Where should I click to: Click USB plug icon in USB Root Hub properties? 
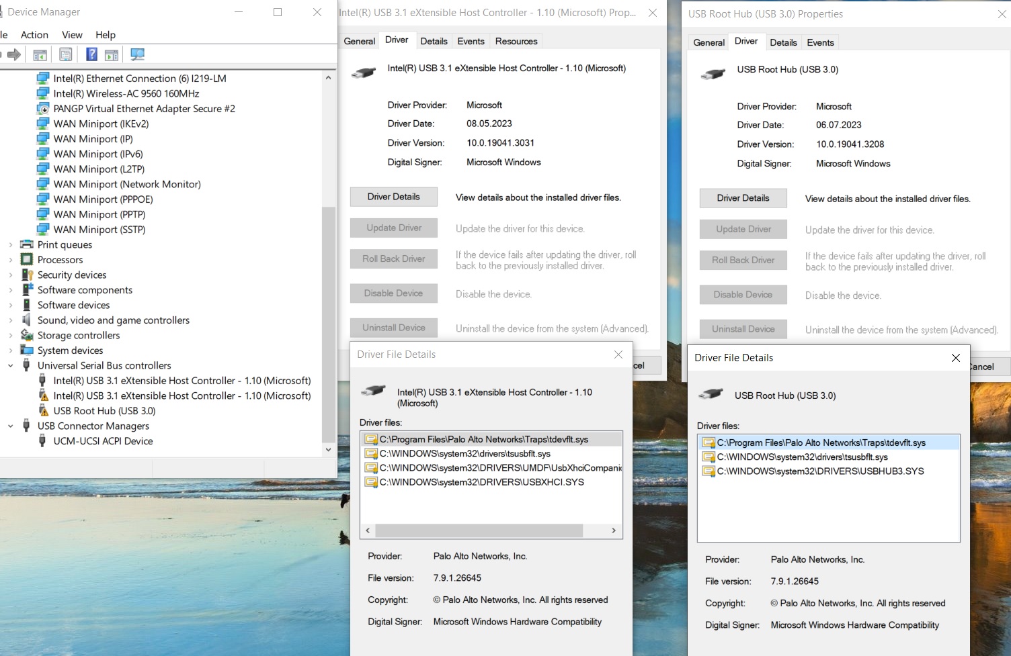tap(713, 74)
